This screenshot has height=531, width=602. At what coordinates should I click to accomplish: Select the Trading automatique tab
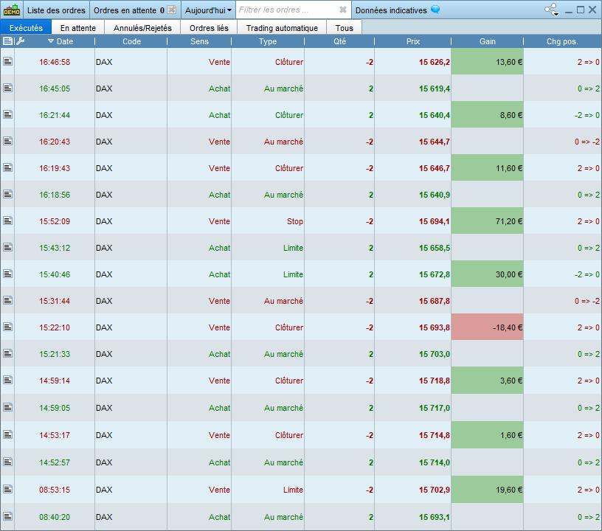(282, 28)
